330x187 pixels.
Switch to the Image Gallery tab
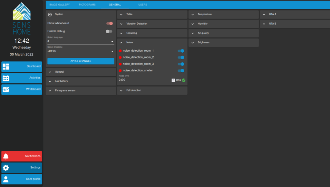tap(59, 5)
